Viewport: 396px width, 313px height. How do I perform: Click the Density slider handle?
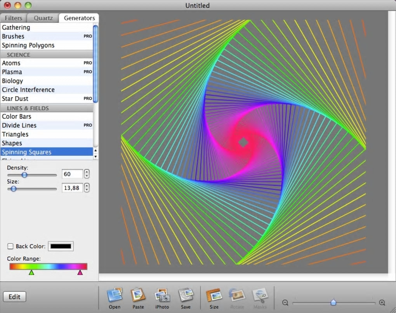(x=24, y=175)
